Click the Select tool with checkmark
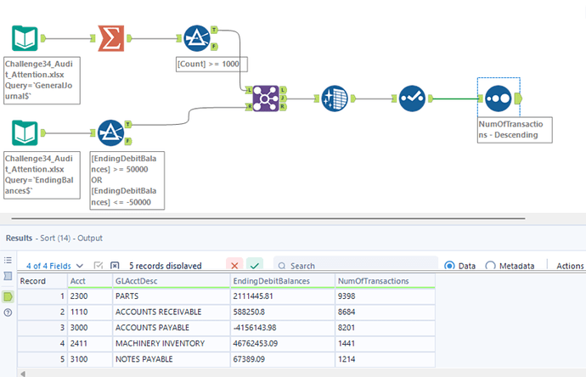The height and width of the screenshot is (377, 586). click(412, 98)
